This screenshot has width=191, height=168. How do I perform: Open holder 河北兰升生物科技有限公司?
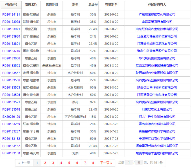click(157, 117)
